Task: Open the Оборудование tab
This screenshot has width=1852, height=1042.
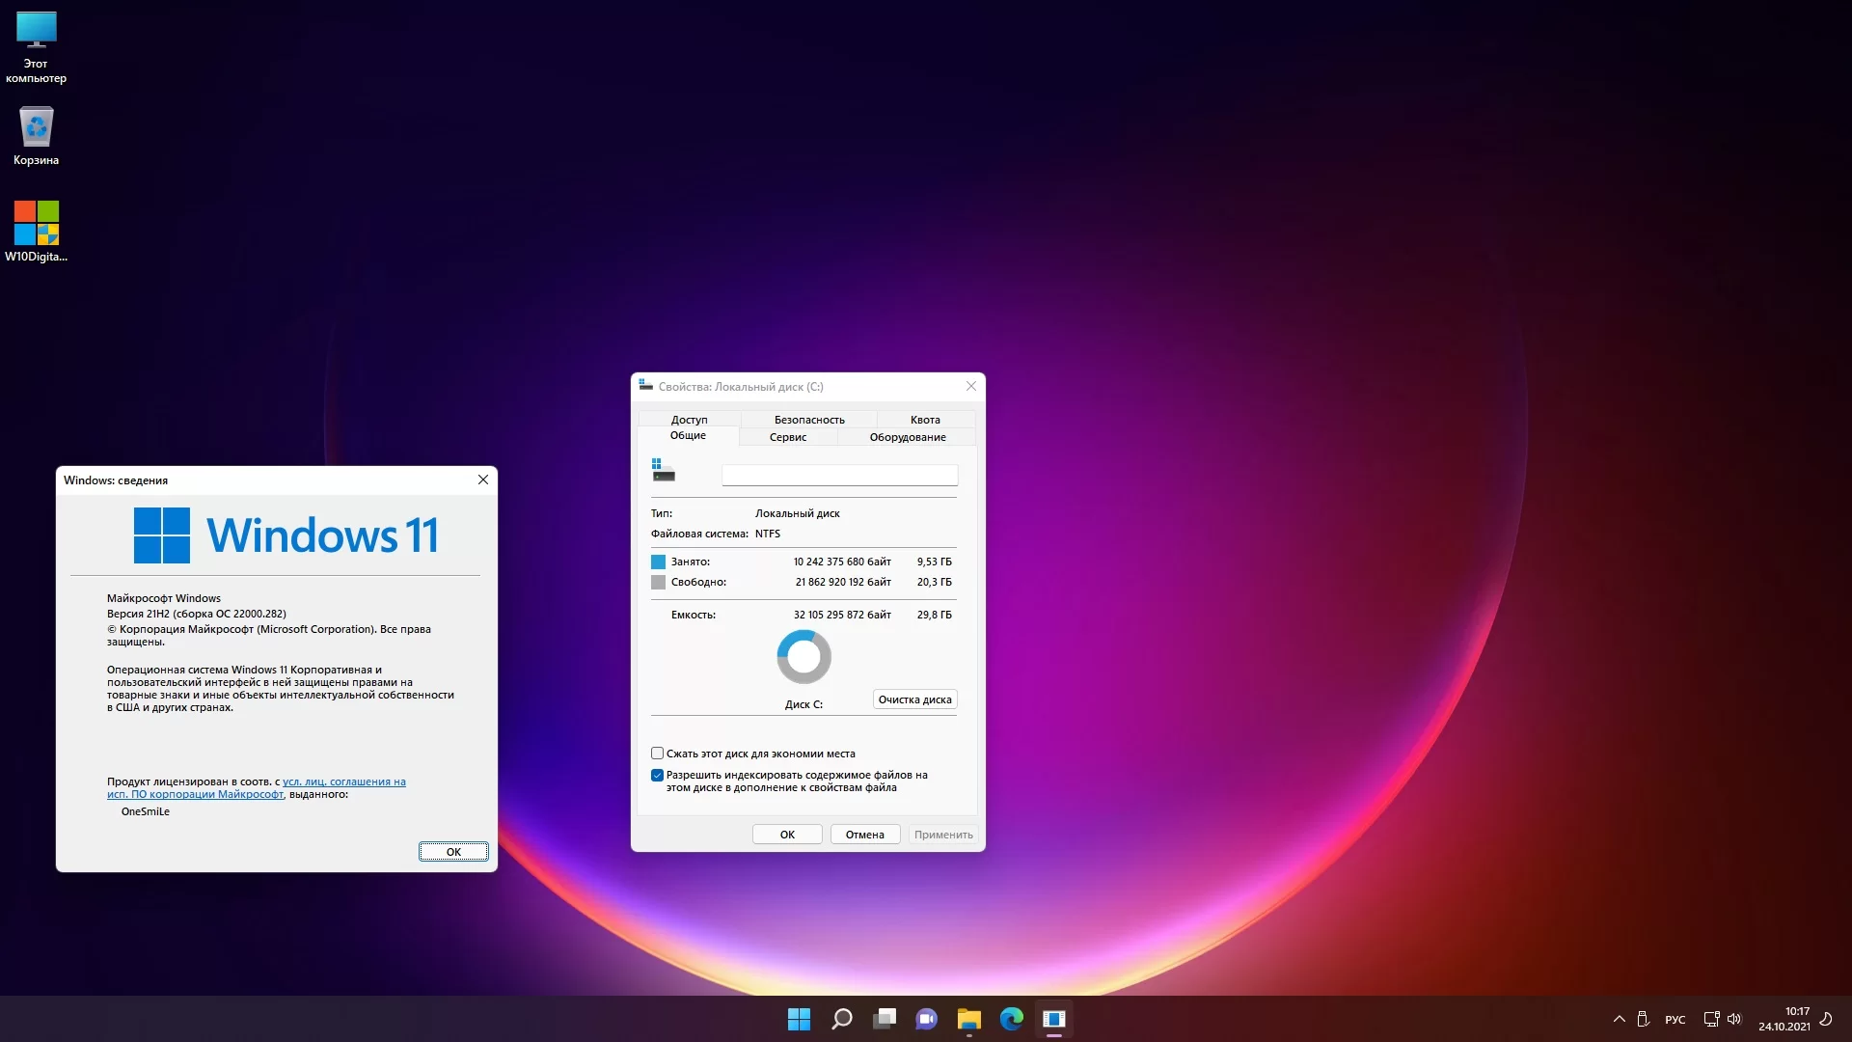Action: [x=907, y=437]
